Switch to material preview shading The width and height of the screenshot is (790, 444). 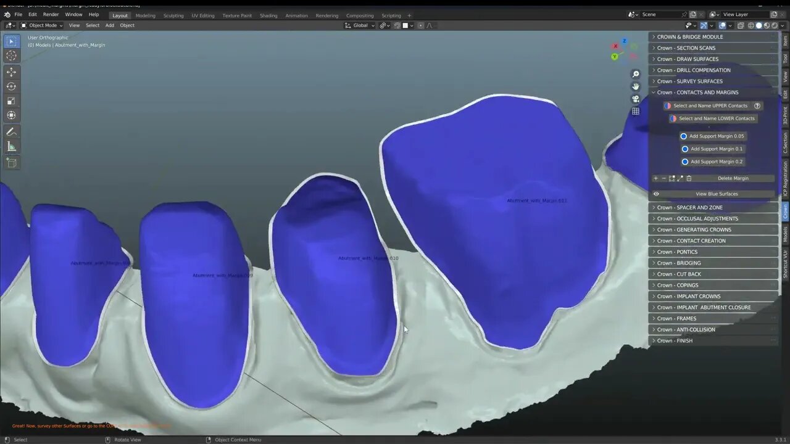(x=767, y=25)
